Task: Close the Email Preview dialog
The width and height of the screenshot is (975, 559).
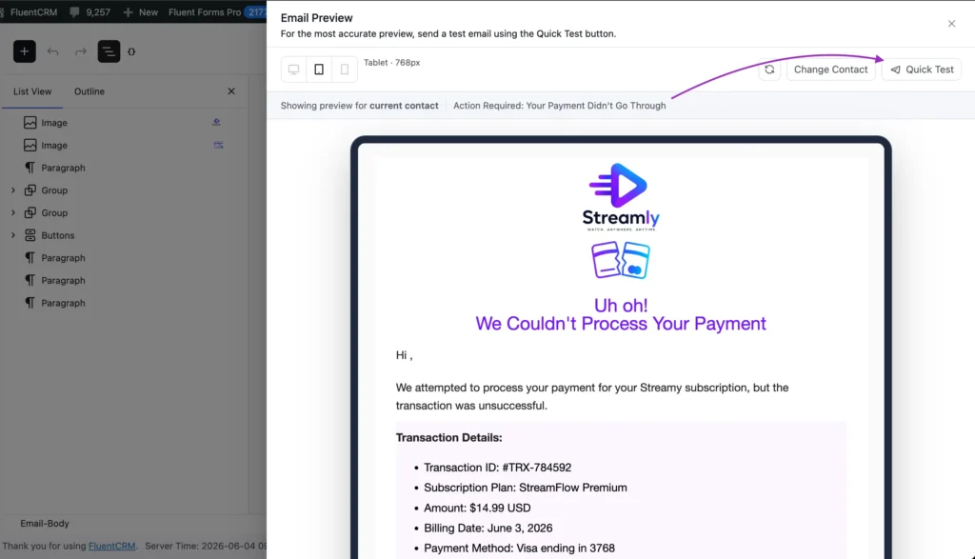Action: [x=951, y=24]
